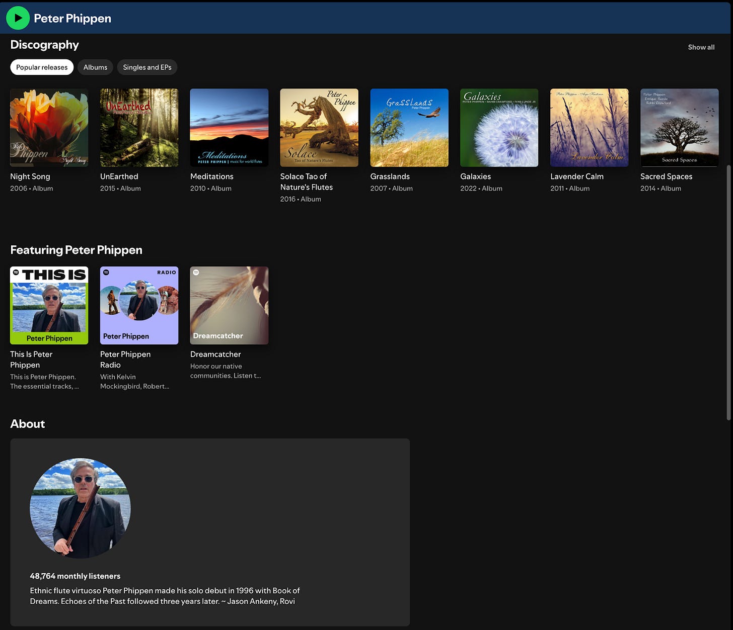
Task: Click the 2016 • Album text under Solace
Action: click(x=301, y=199)
